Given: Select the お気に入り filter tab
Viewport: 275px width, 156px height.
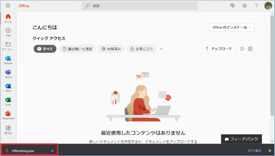Looking at the screenshot, I should 141,49.
